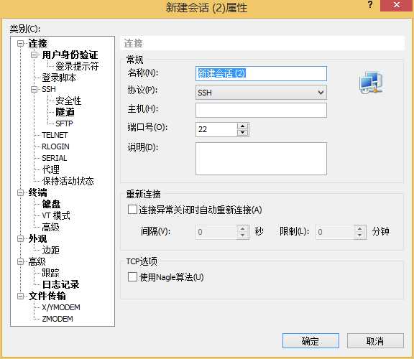Viewport: 414px width, 359px height.
Task: Increase the port number with up arrow
Action: (x=243, y=126)
